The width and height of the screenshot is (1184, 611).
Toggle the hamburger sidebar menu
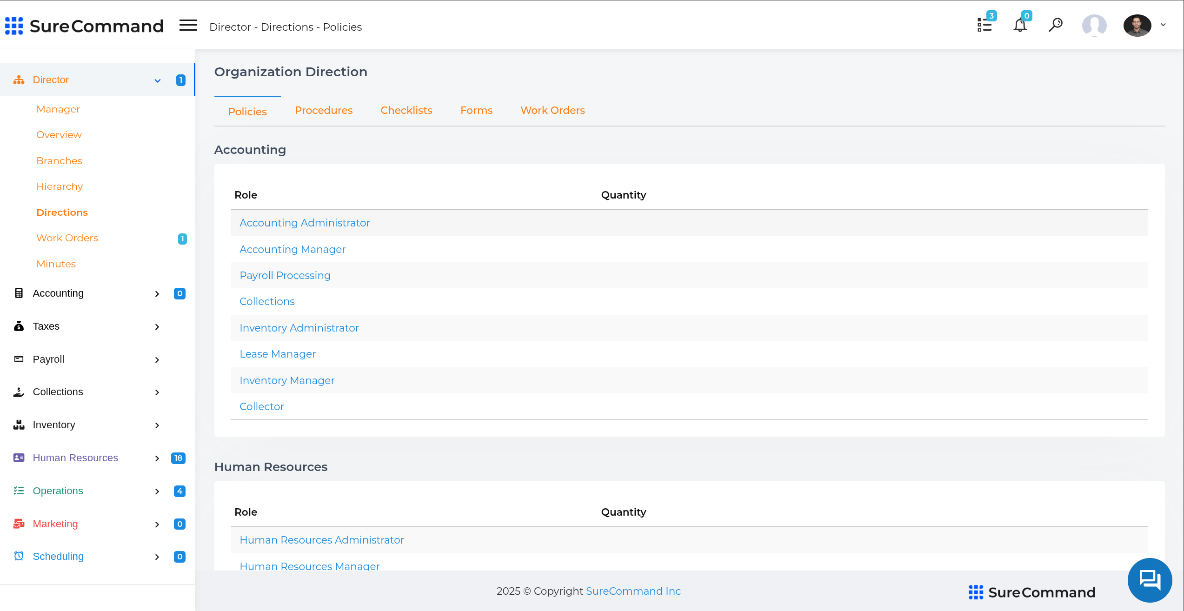point(188,26)
